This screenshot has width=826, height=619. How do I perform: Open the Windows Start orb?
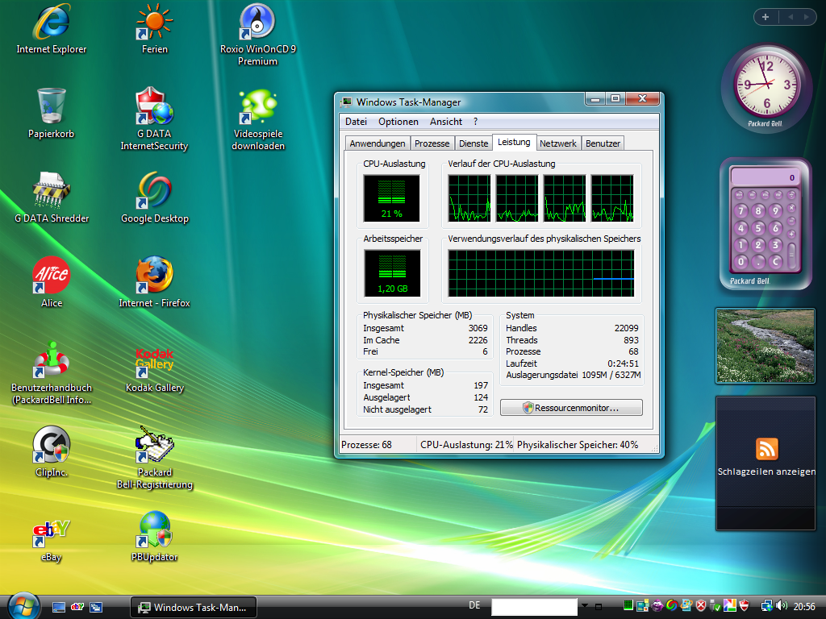23,606
